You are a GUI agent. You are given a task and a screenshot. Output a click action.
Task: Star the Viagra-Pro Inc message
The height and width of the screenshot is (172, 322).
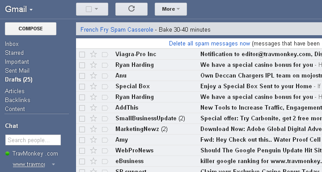coord(93,54)
